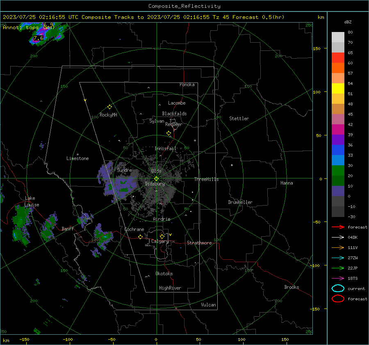Click the Hanna label
The width and height of the screenshot is (369, 345).
click(287, 183)
